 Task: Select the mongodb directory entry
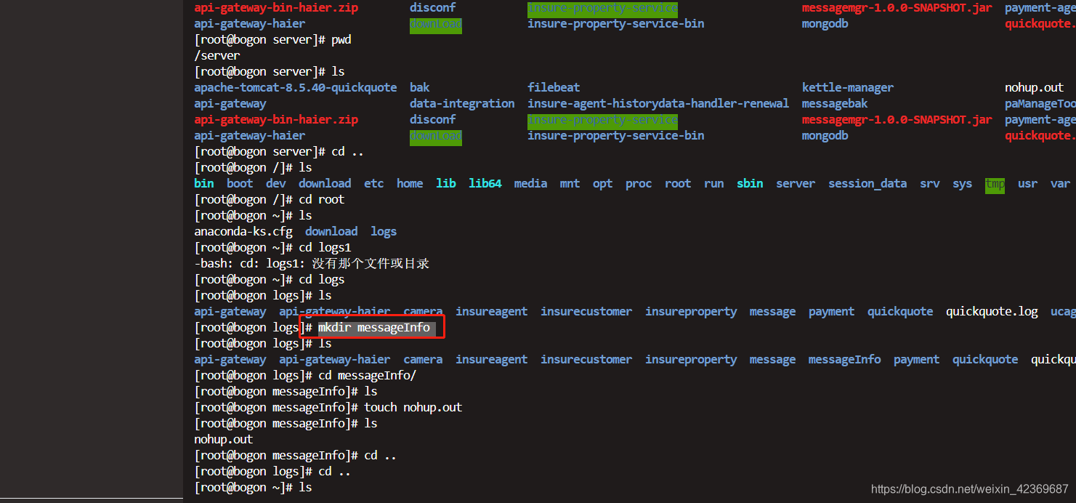(x=825, y=135)
